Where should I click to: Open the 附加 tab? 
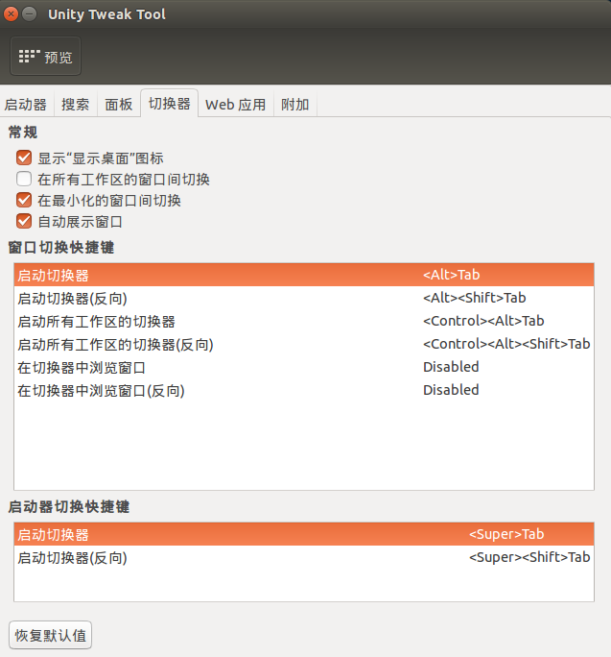295,105
